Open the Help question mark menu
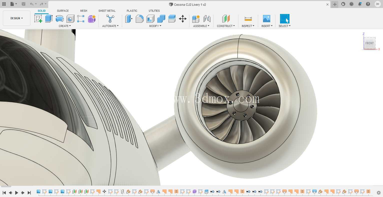 (x=368, y=4)
